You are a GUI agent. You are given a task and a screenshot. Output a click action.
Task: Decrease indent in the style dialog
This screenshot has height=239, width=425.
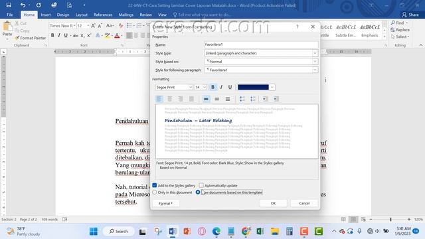click(x=266, y=99)
